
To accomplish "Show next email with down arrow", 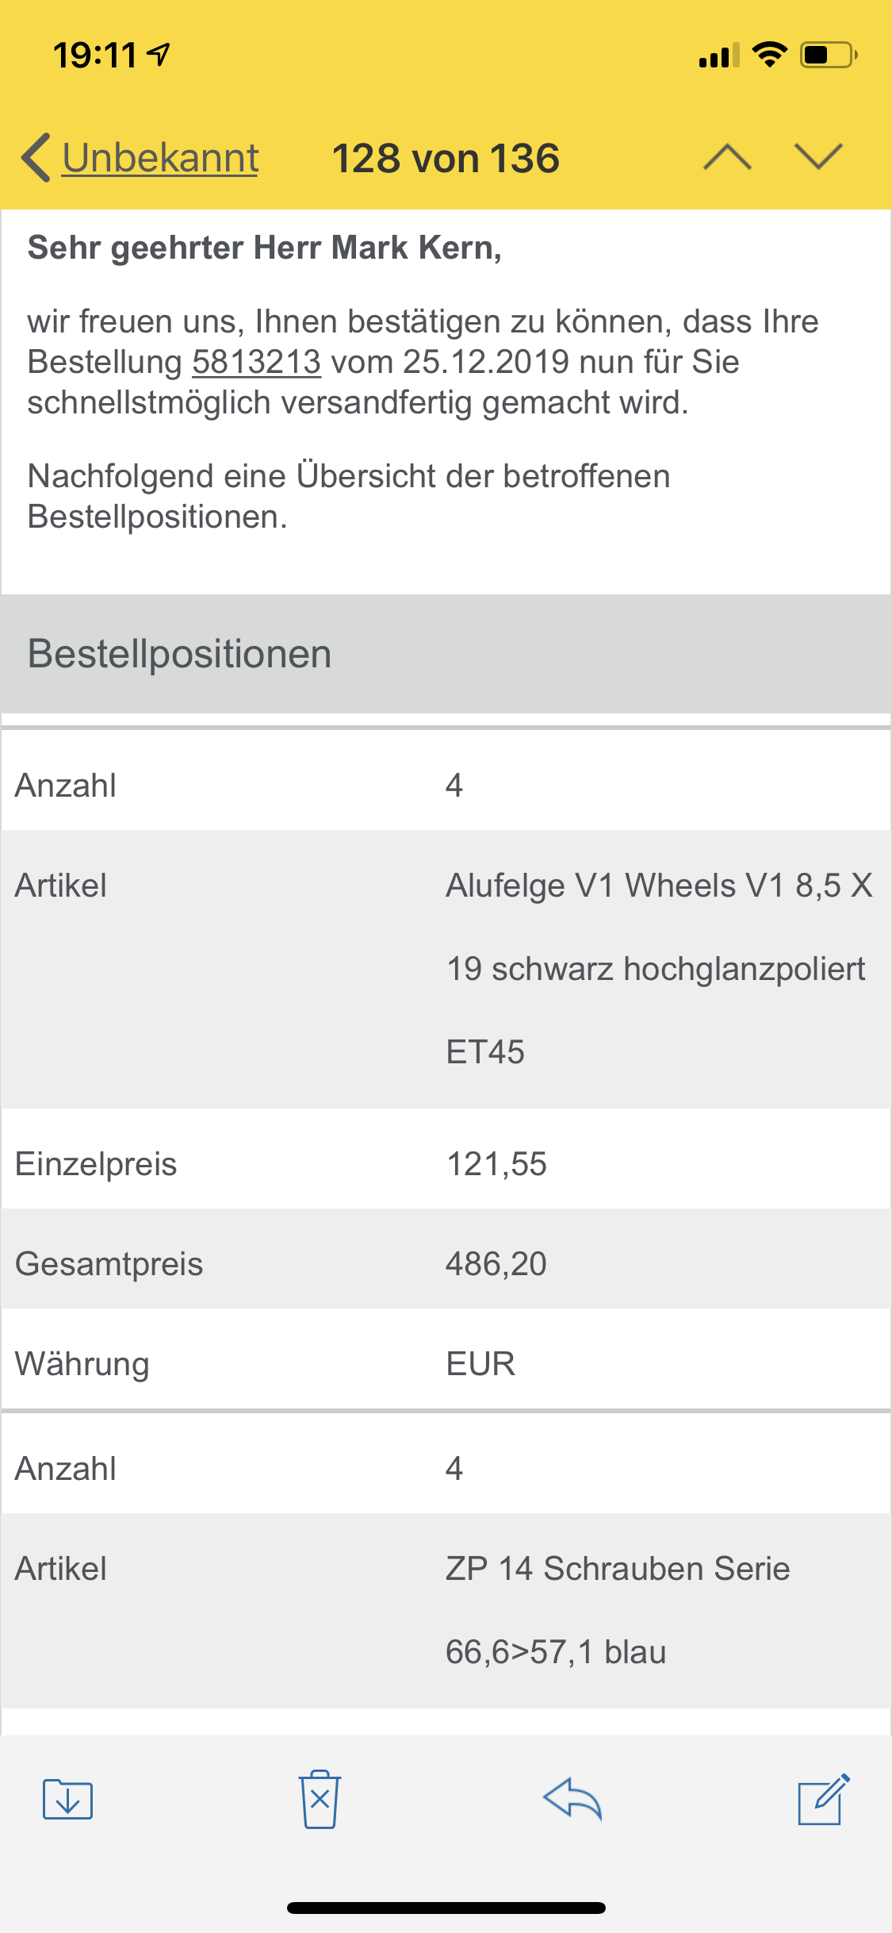I will (x=818, y=157).
